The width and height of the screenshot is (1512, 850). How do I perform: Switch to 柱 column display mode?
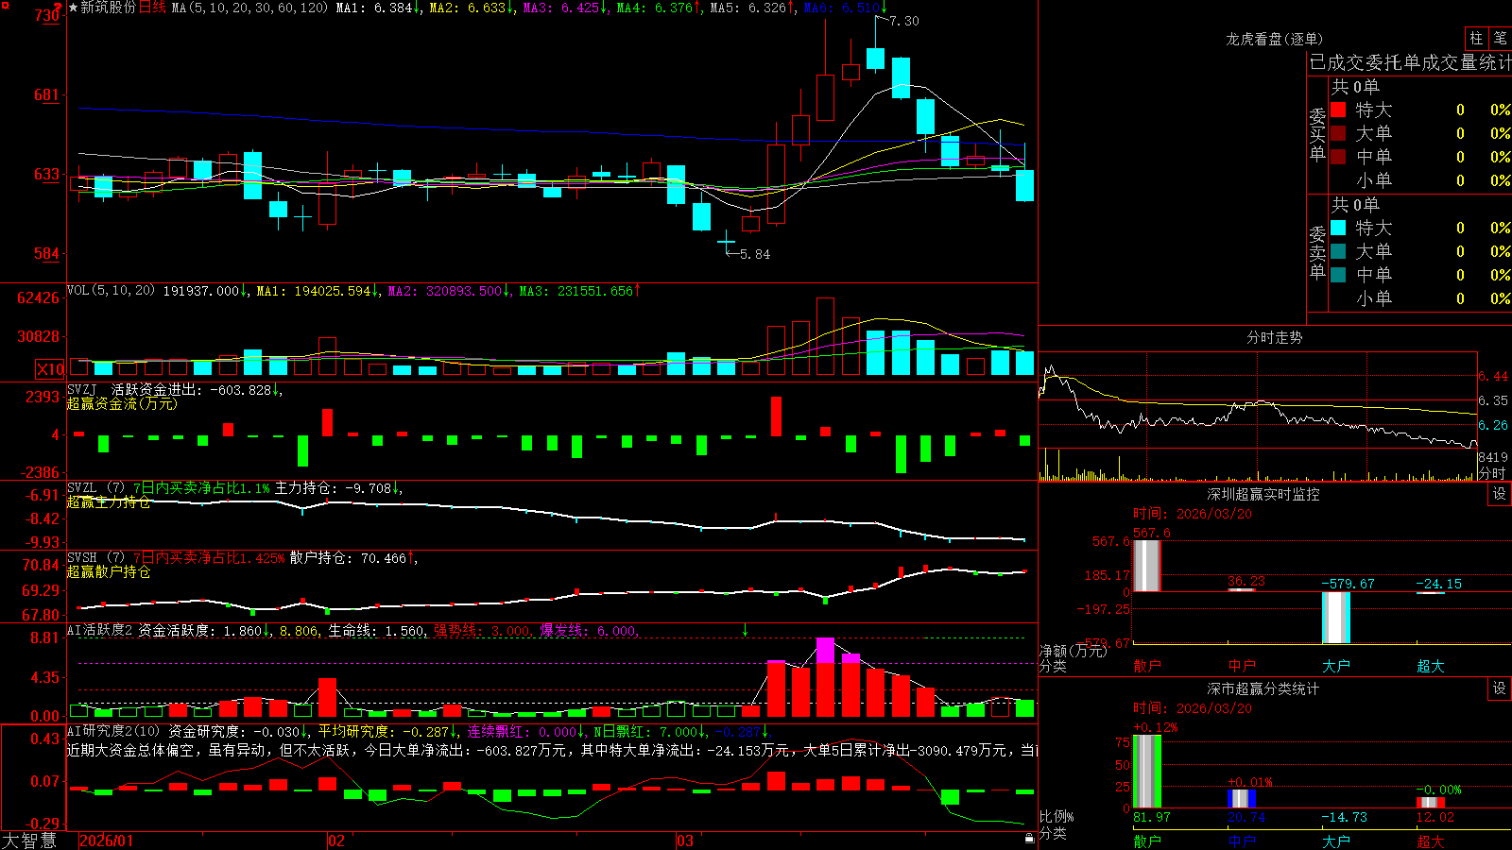1476,38
